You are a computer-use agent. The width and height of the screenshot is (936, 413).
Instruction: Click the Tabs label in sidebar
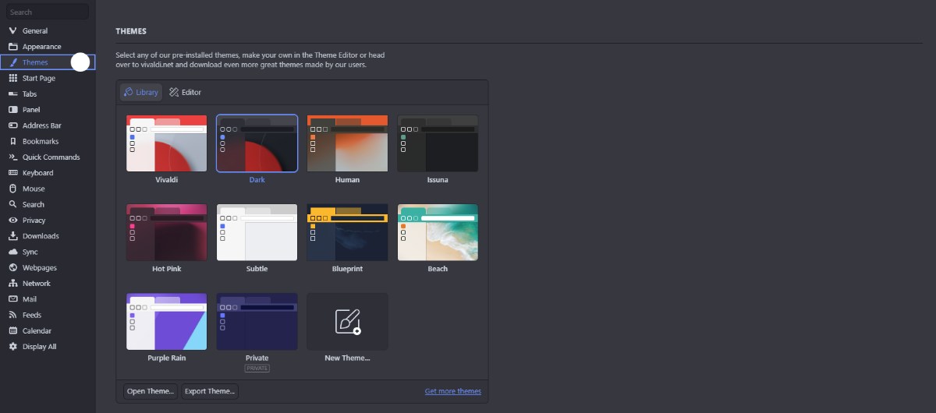pyautogui.click(x=30, y=94)
